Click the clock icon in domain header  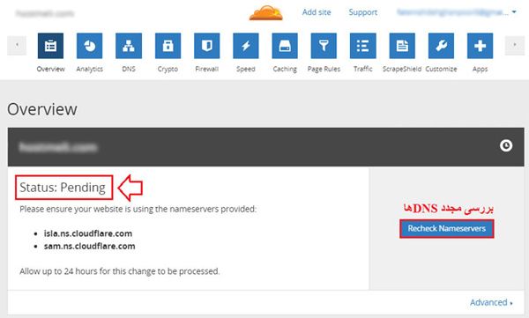point(506,145)
